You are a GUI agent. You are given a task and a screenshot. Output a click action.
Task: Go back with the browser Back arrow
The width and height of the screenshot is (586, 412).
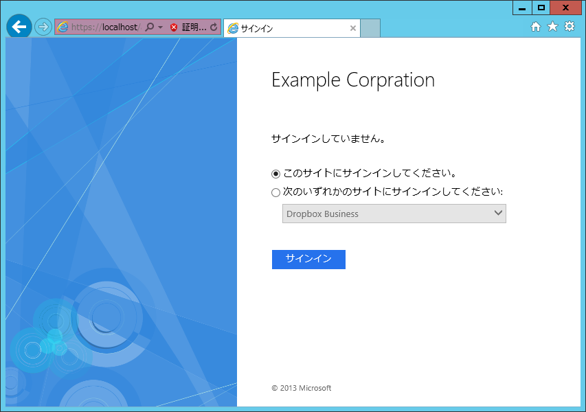(x=19, y=27)
